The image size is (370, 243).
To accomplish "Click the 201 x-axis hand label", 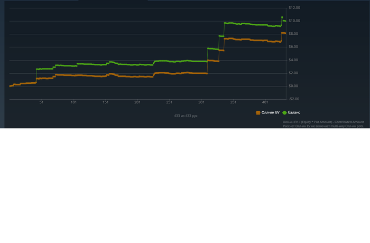I will (137, 102).
